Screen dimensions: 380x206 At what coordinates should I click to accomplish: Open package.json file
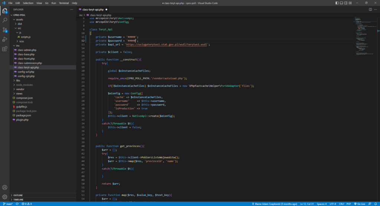pos(43,115)
